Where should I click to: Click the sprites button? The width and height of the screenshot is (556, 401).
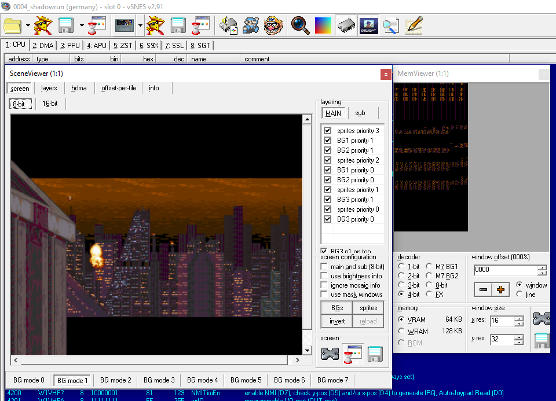point(368,308)
